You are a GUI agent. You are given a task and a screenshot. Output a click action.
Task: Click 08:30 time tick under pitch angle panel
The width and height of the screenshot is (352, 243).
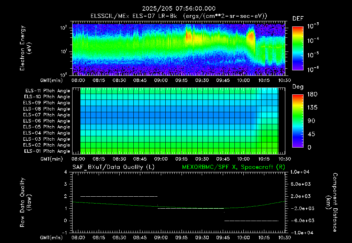119,159
